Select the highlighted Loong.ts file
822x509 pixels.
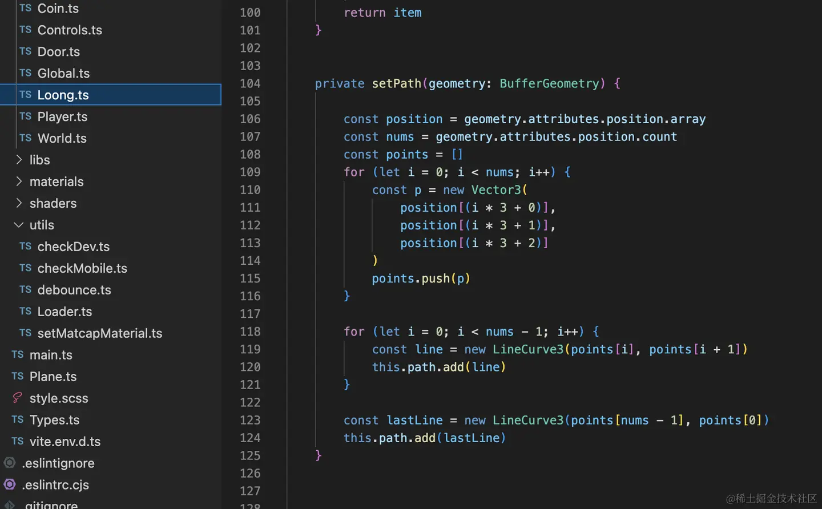click(111, 95)
